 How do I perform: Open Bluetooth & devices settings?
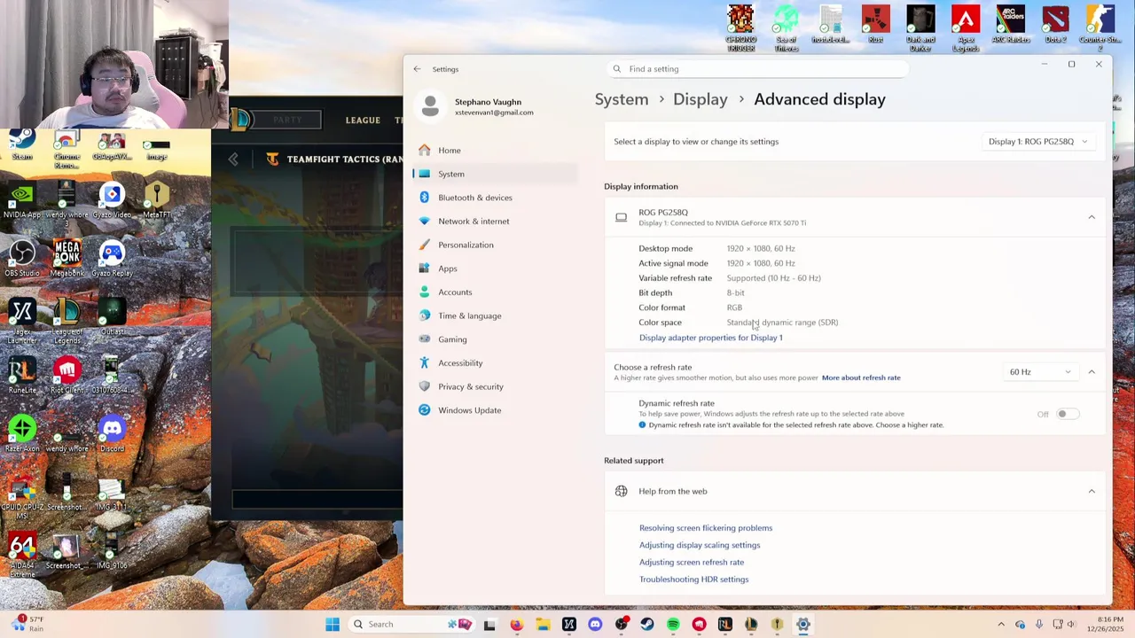click(x=495, y=198)
